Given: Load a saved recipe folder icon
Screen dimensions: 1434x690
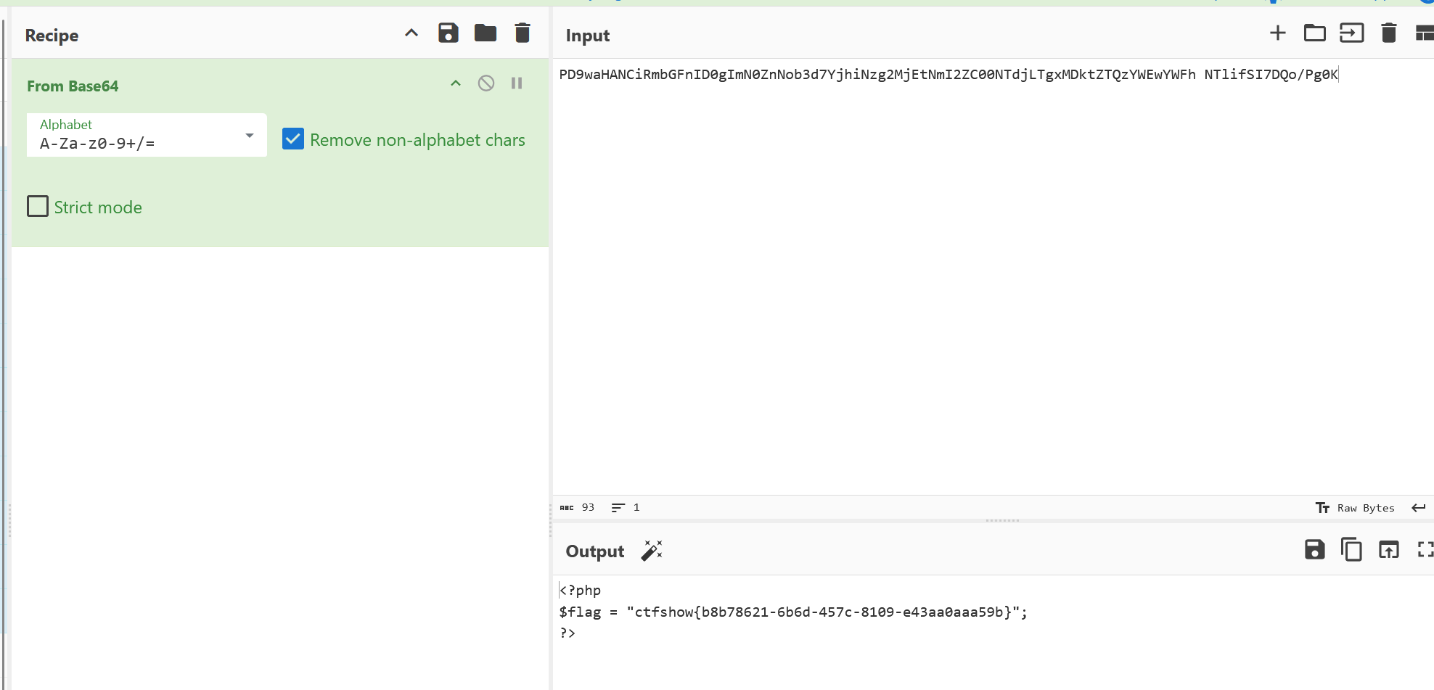Looking at the screenshot, I should pyautogui.click(x=485, y=33).
